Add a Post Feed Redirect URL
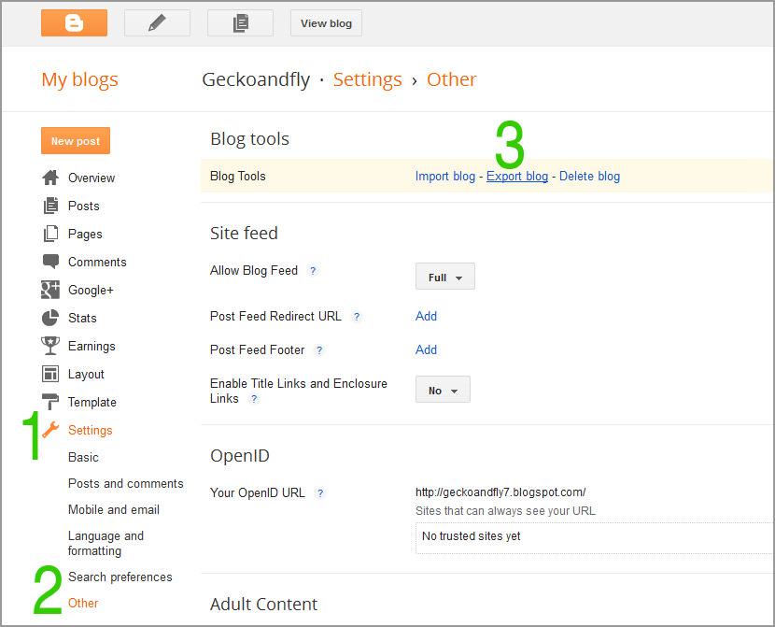This screenshot has height=627, width=775. click(426, 317)
